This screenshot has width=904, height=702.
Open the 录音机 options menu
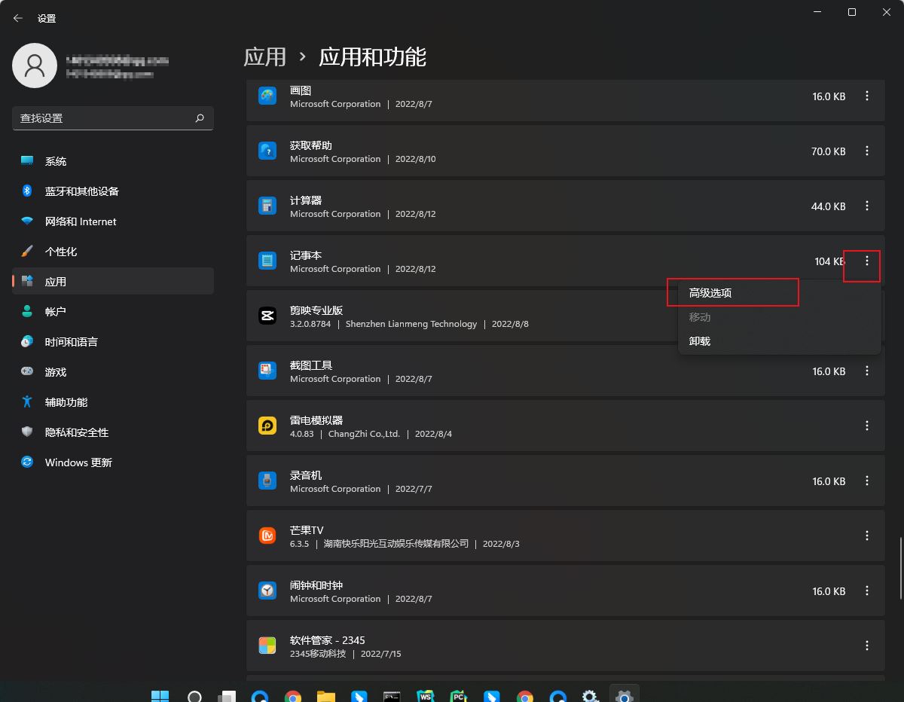(867, 481)
